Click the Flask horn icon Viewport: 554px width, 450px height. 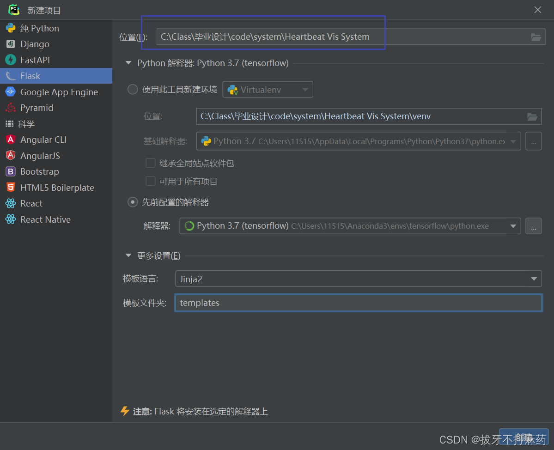(x=11, y=76)
